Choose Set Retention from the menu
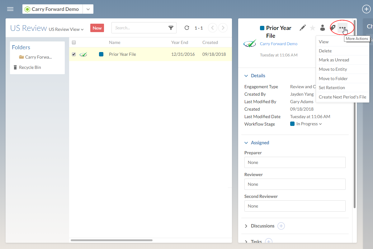Image resolution: width=373 pixels, height=249 pixels. (x=332, y=88)
